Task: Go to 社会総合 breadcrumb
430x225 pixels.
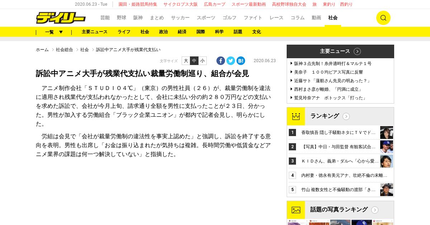Action: tap(64, 50)
